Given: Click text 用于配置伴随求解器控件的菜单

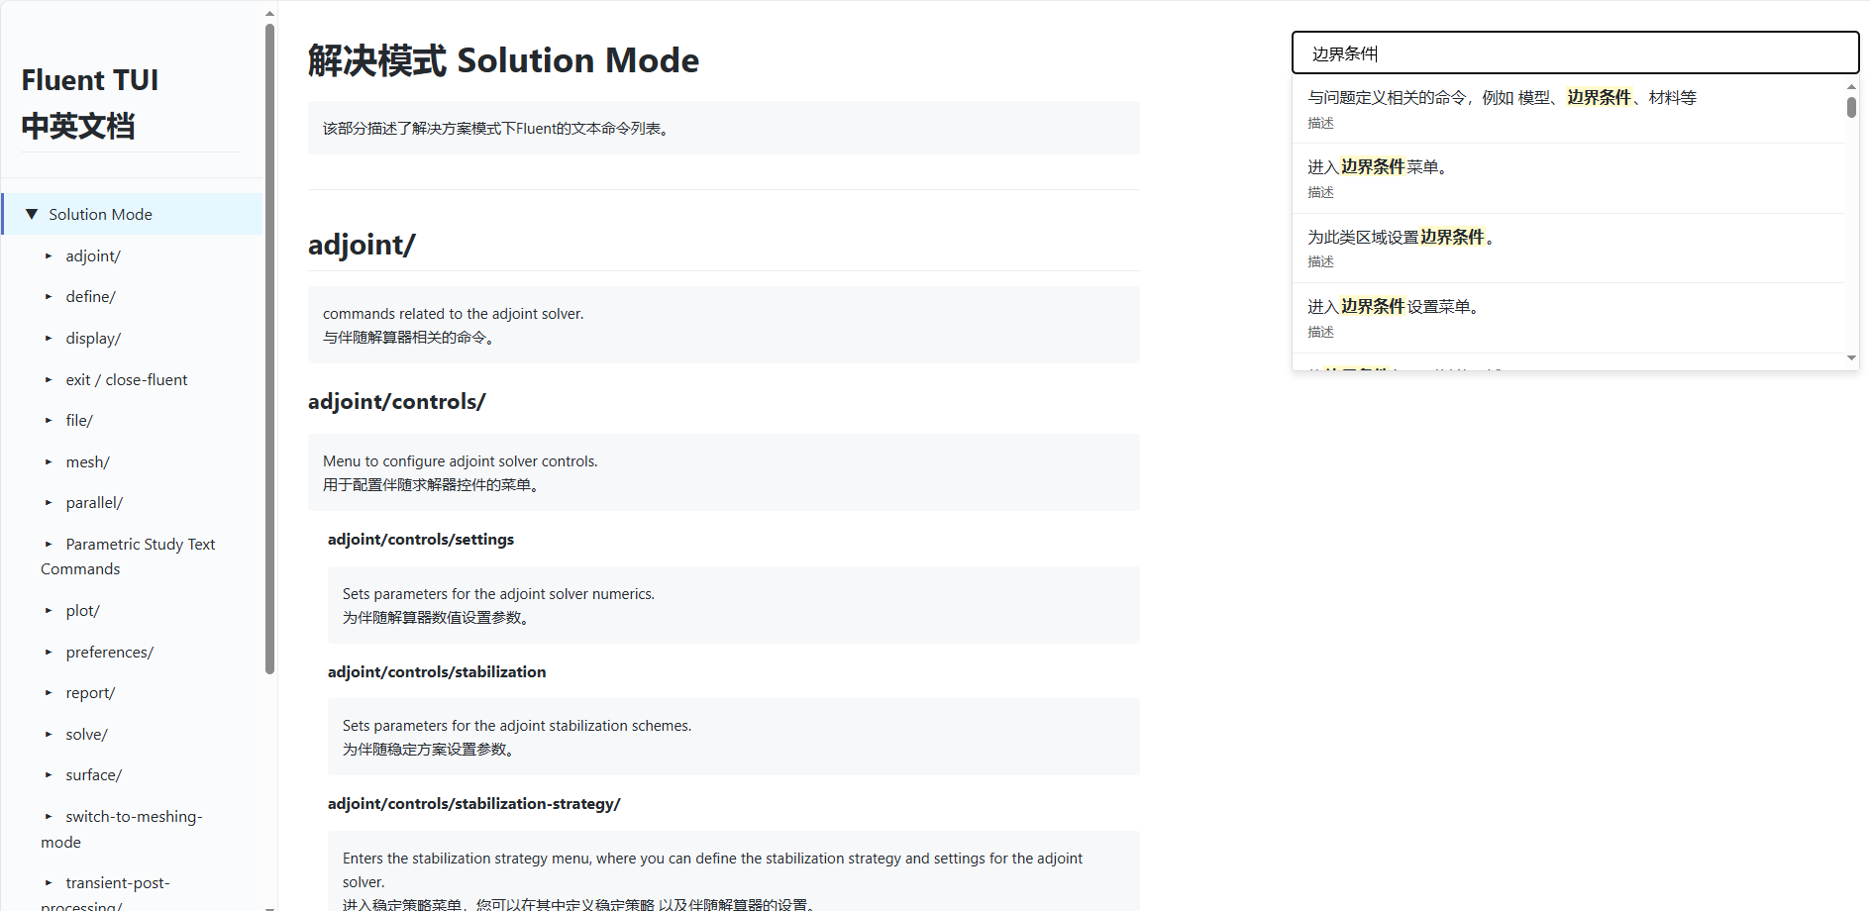Looking at the screenshot, I should (431, 485).
